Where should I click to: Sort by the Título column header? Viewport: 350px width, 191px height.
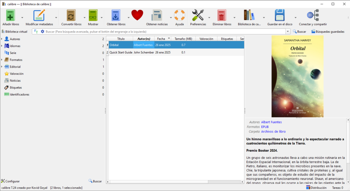121,39
